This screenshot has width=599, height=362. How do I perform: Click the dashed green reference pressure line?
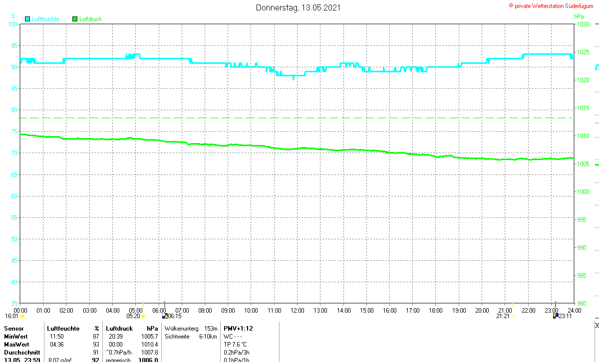[297, 118]
